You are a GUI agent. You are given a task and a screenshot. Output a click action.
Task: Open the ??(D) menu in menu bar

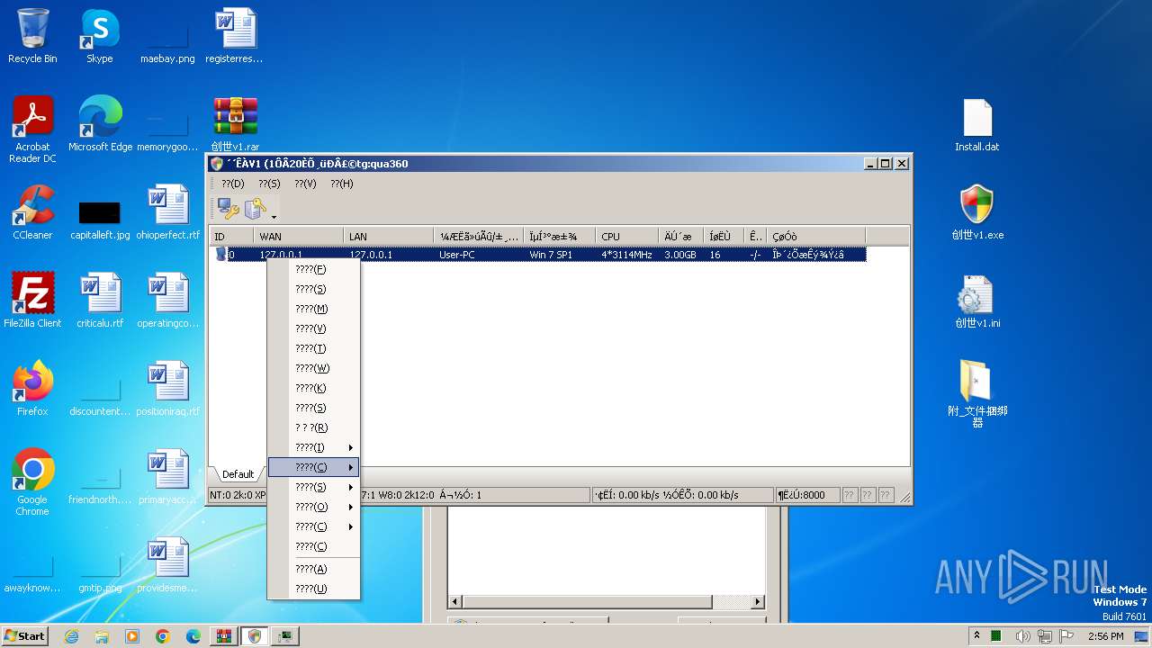232,184
